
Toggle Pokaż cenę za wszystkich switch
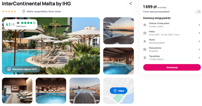[x=198, y=12]
